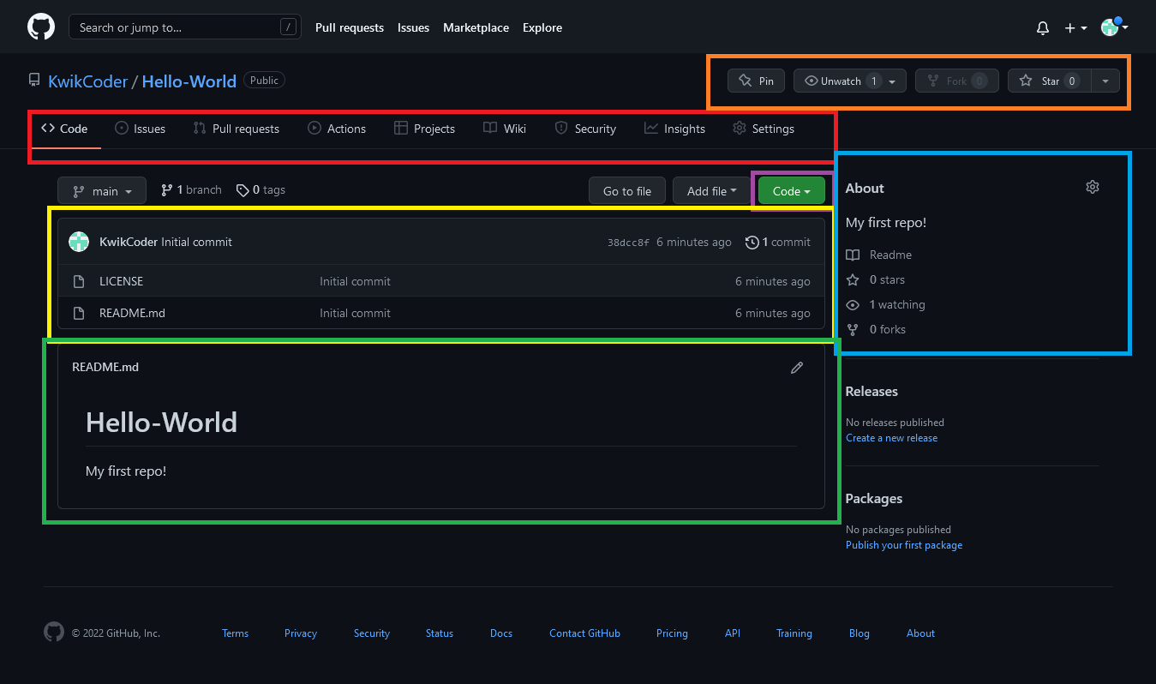Click the README.md file icon in list
Screen dimensions: 1156x684
pos(79,313)
